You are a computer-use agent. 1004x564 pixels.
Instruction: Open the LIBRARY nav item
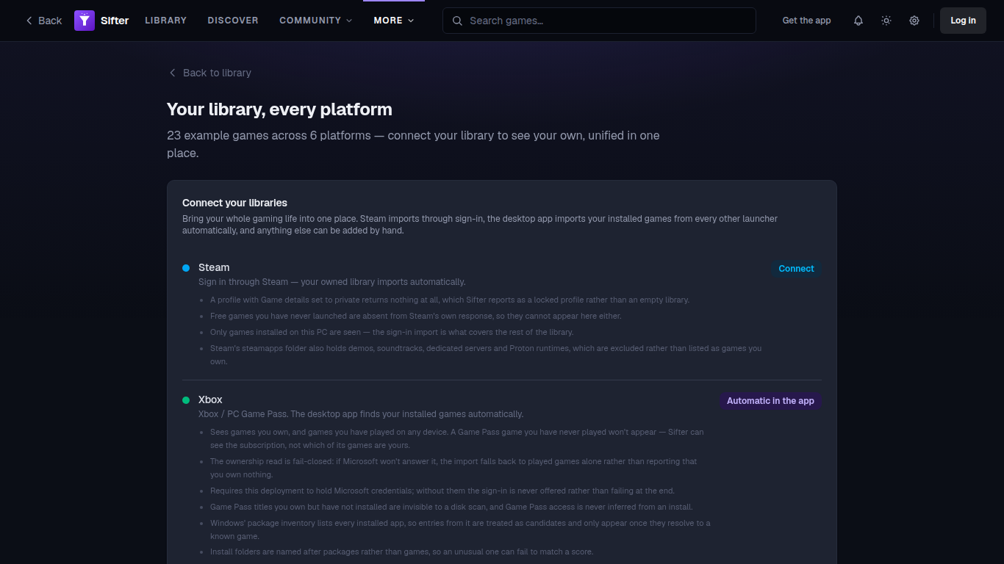click(x=165, y=21)
